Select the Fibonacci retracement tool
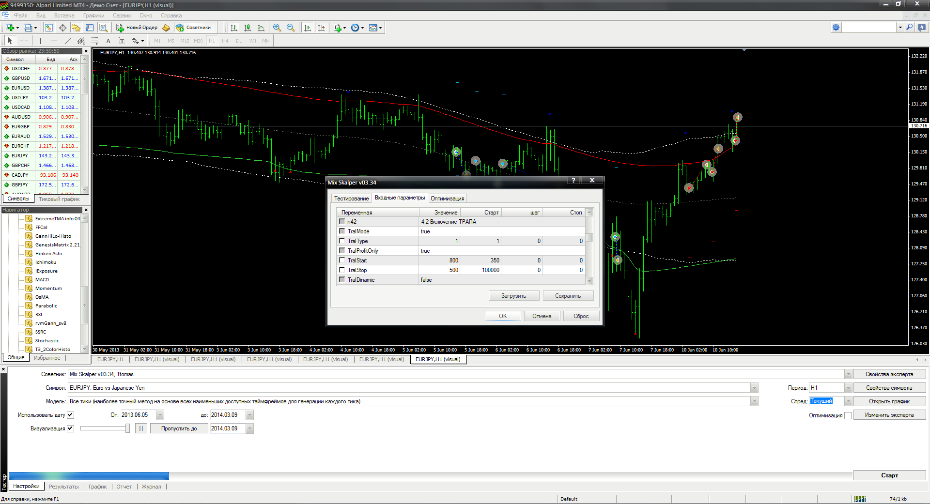The width and height of the screenshot is (930, 504). 95,41
